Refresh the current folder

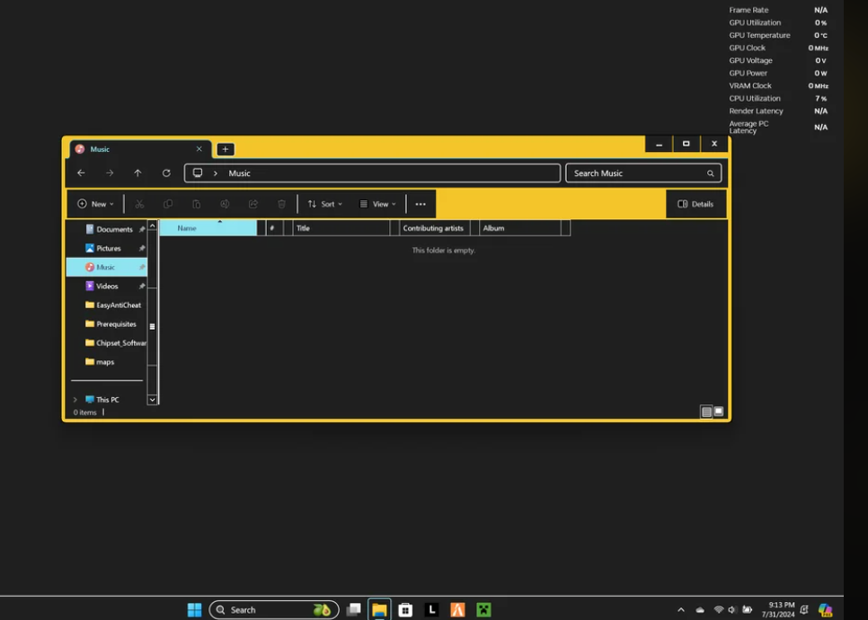pos(166,173)
